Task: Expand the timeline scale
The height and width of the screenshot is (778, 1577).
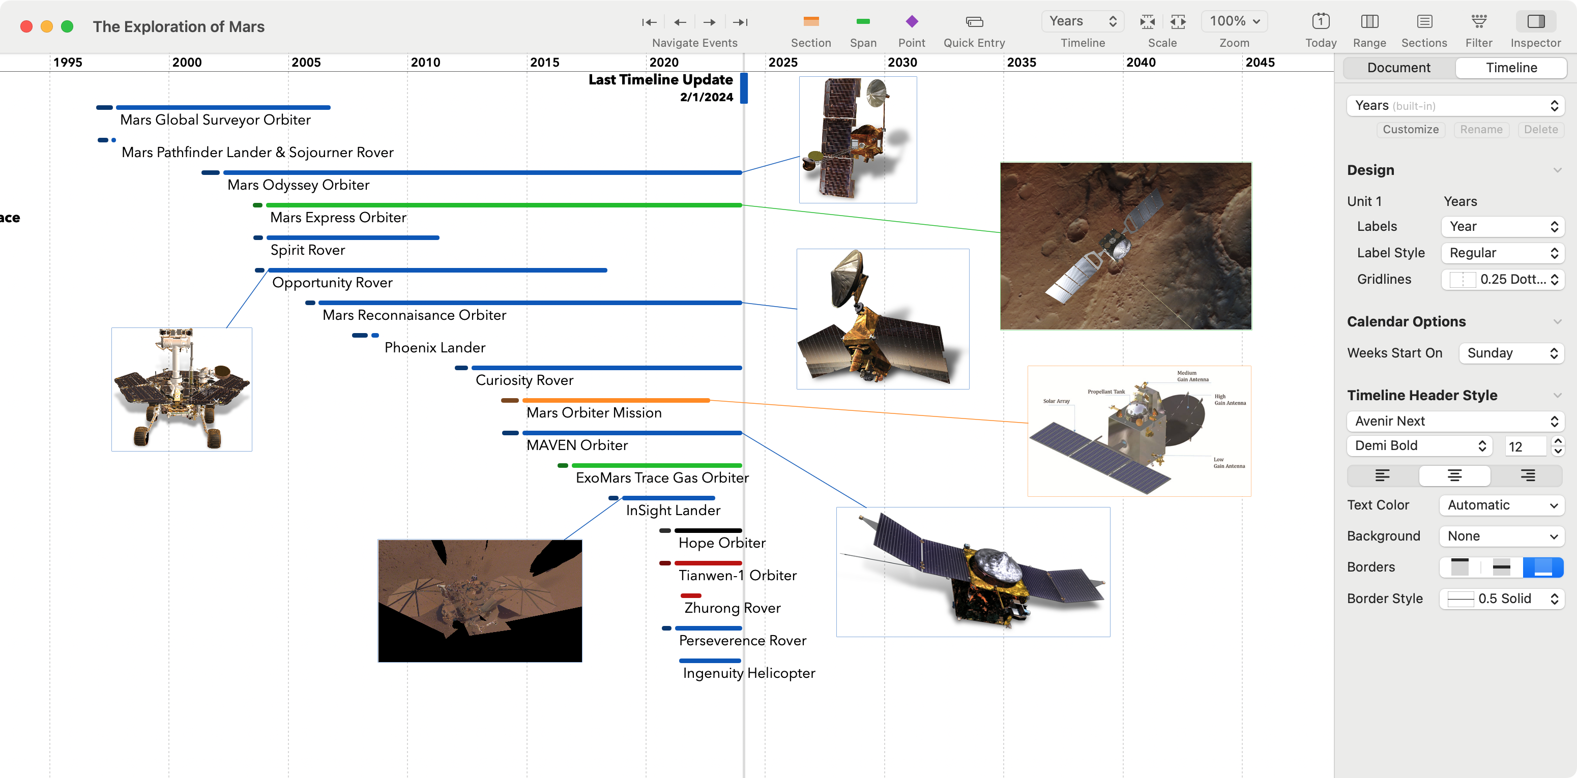Action: tap(1178, 22)
